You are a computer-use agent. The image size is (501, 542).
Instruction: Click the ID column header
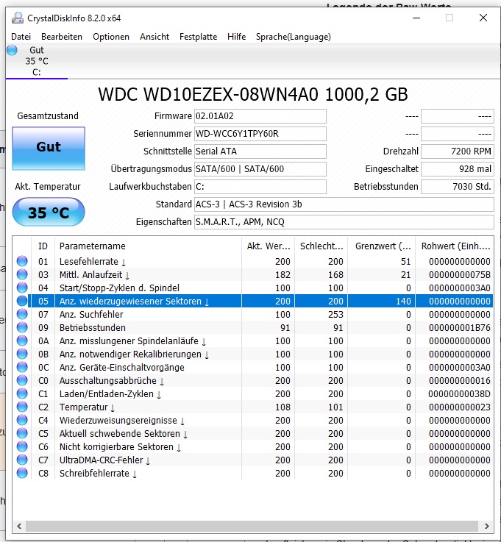tap(43, 246)
